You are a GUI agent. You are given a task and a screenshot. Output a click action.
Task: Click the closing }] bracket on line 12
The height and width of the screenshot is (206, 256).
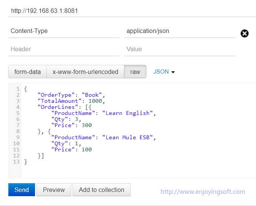coord(41,156)
